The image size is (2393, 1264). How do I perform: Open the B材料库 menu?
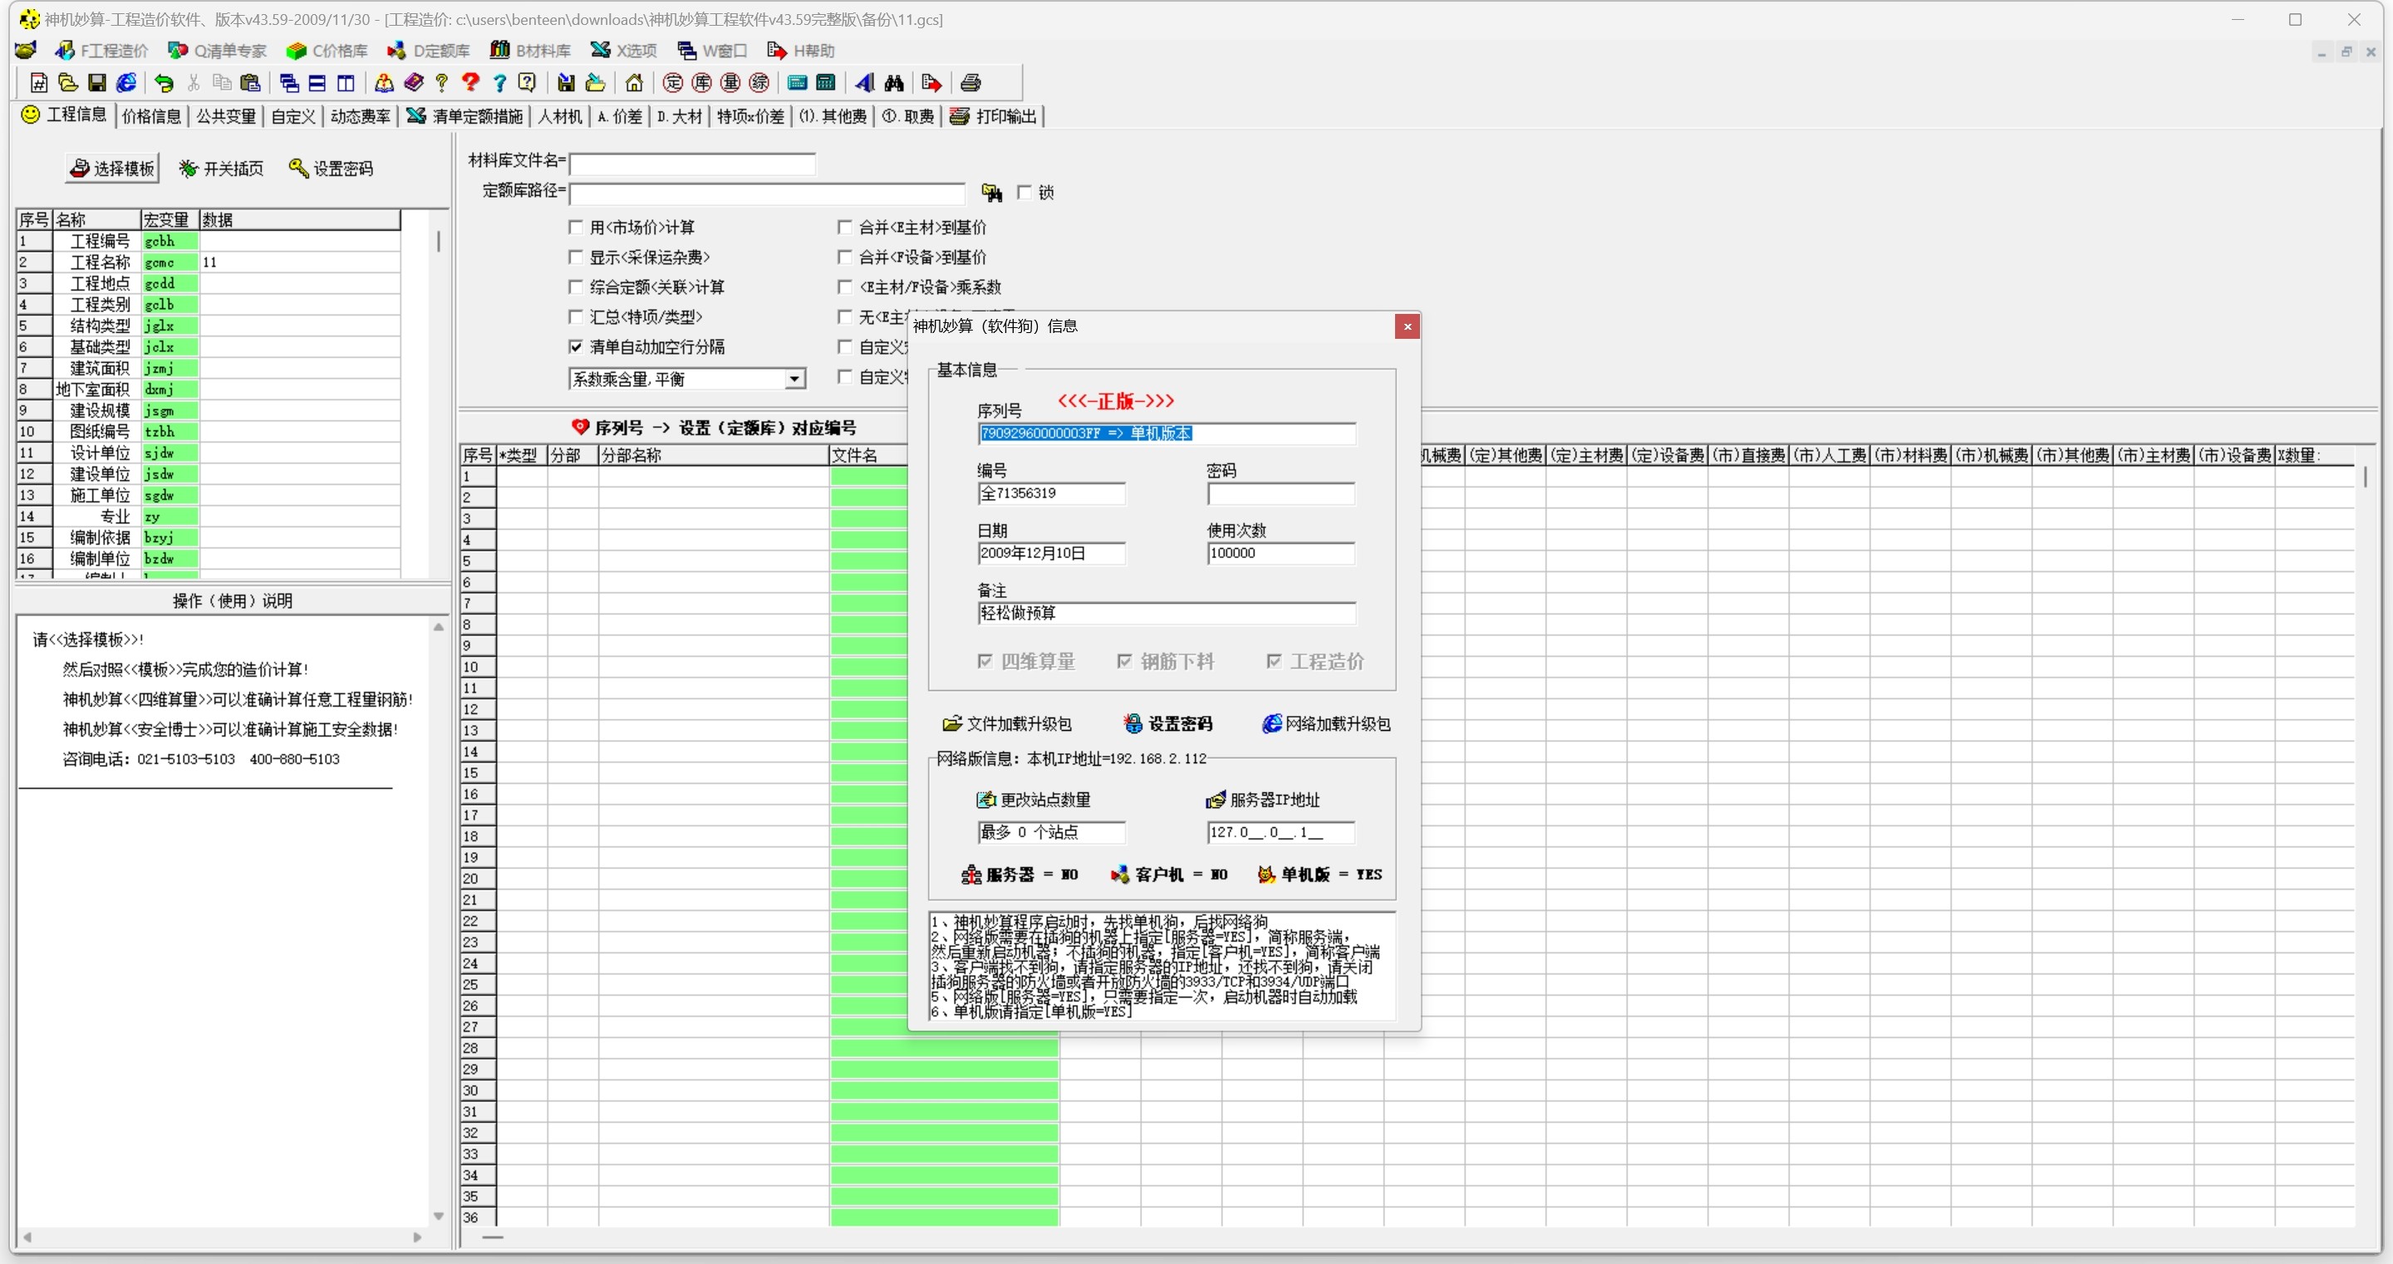pyautogui.click(x=530, y=50)
